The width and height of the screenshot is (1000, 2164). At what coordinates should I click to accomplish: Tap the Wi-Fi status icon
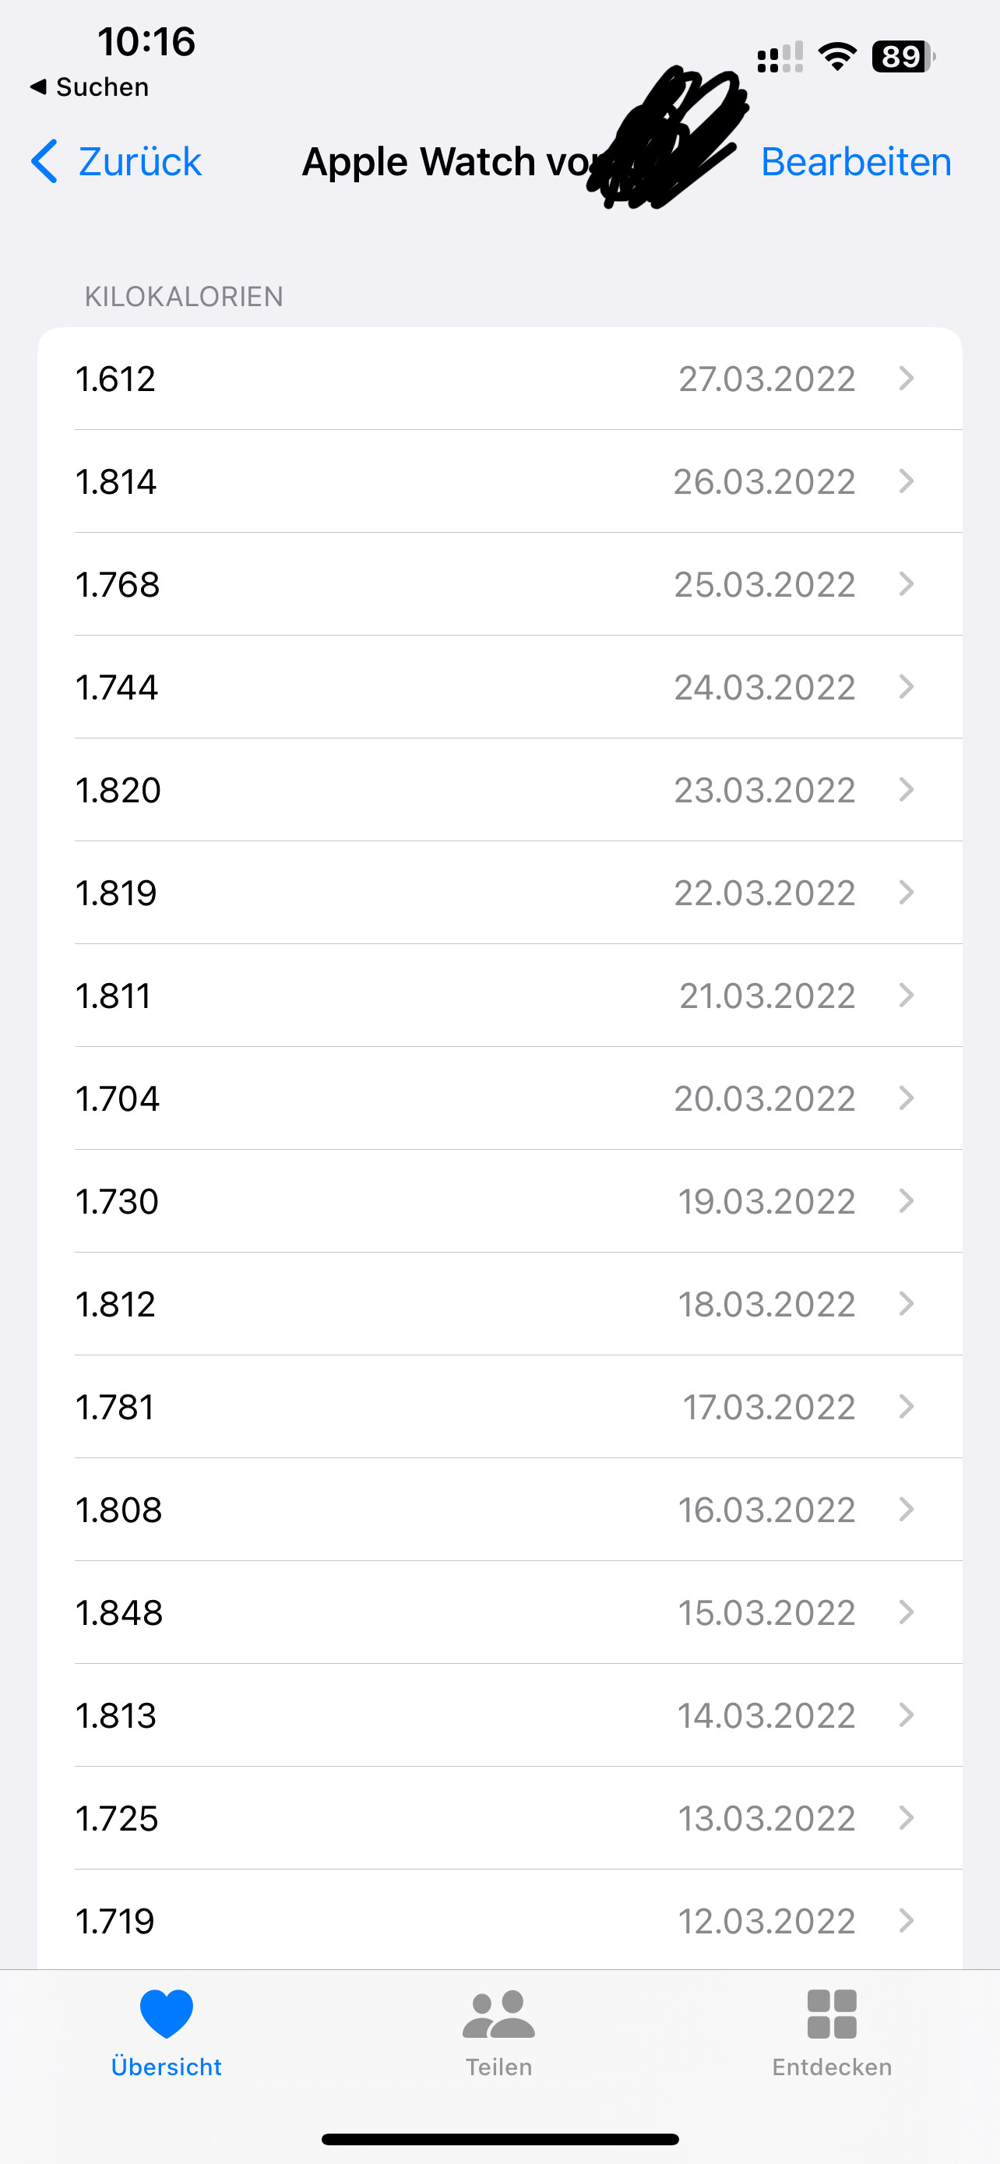click(837, 57)
